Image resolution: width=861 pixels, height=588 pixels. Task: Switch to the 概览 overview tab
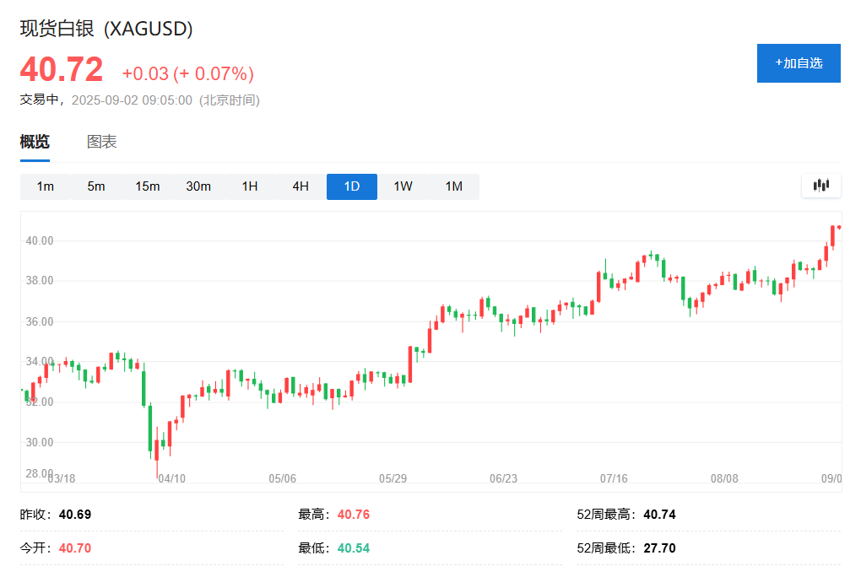click(x=35, y=142)
